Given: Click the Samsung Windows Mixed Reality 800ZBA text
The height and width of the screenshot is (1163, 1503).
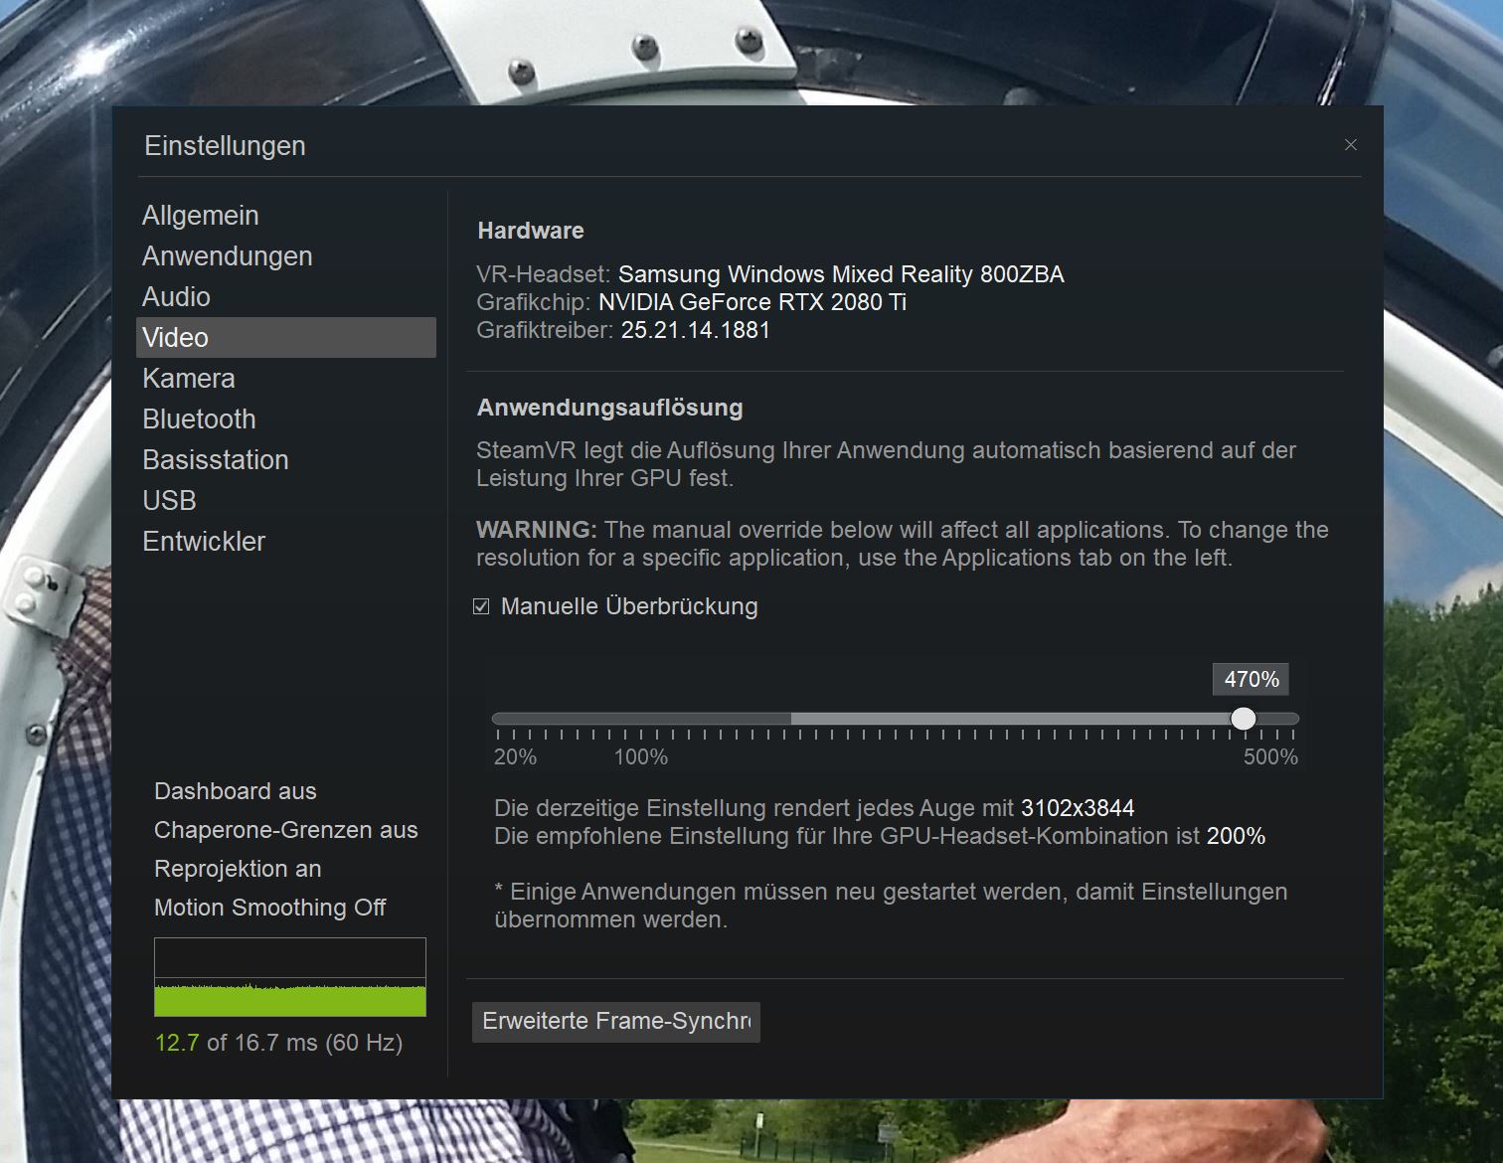Looking at the screenshot, I should coord(841,274).
